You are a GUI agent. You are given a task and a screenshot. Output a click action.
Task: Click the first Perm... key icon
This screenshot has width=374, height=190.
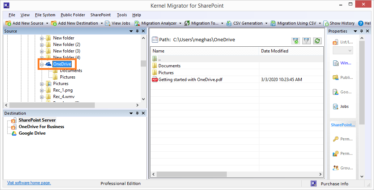(336, 139)
